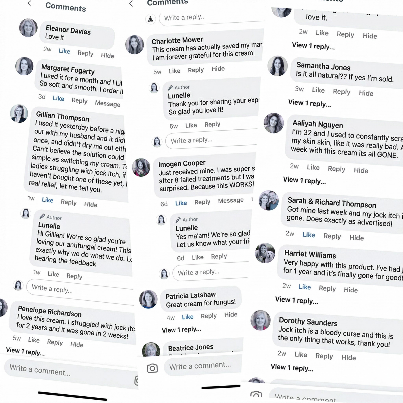
Task: Message Margaret Fogarty from her comment
Action: pos(107,103)
